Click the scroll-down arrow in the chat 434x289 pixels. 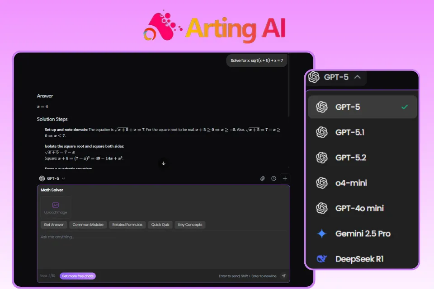coord(163,163)
